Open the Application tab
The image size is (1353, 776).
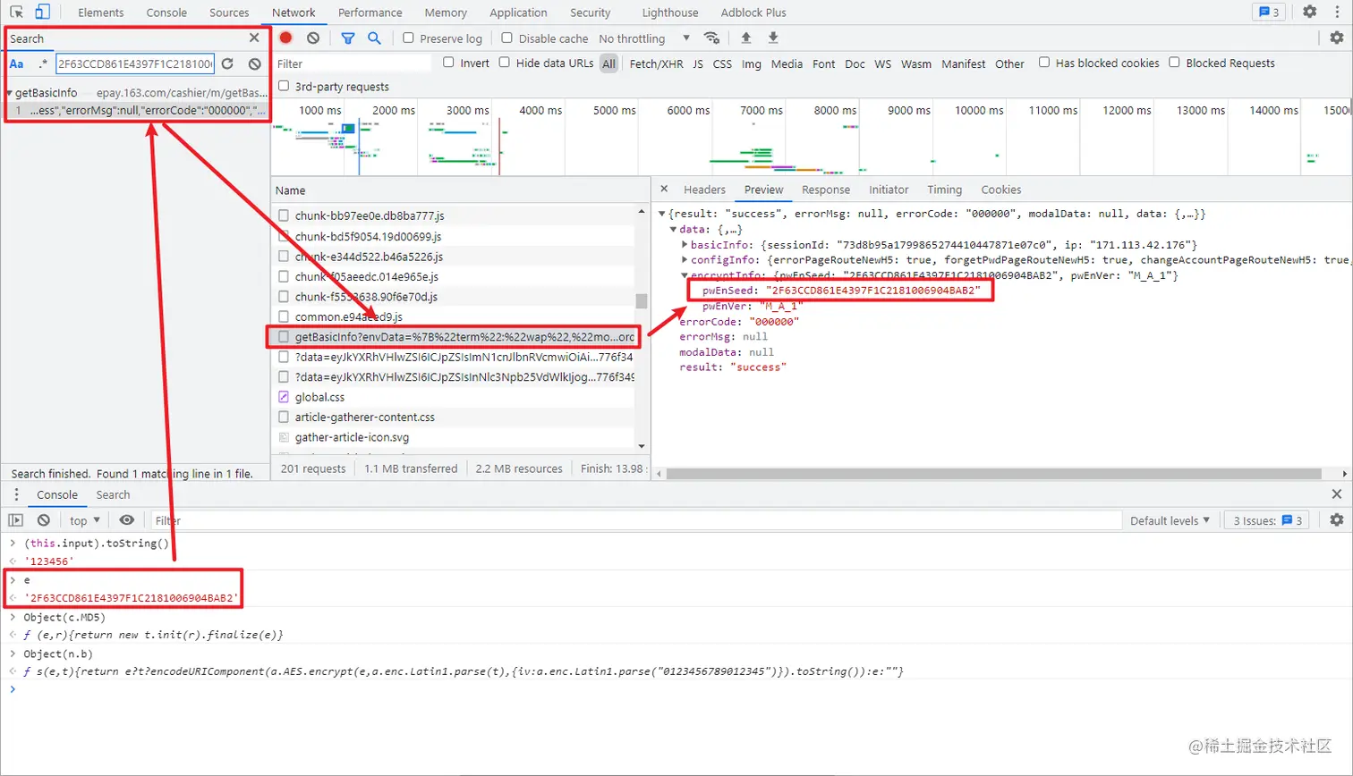click(518, 13)
